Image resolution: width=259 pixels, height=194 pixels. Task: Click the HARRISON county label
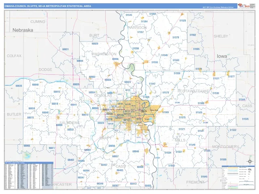coord(138,27)
